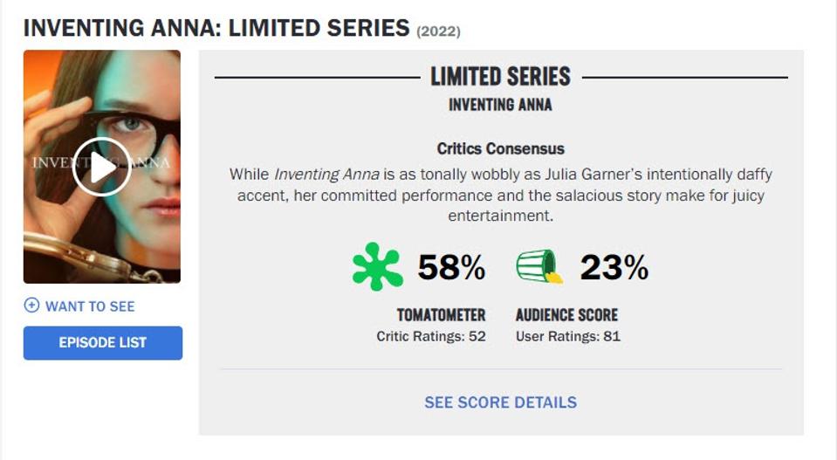Open See Score Details
This screenshot has height=460, width=837.
tap(500, 402)
